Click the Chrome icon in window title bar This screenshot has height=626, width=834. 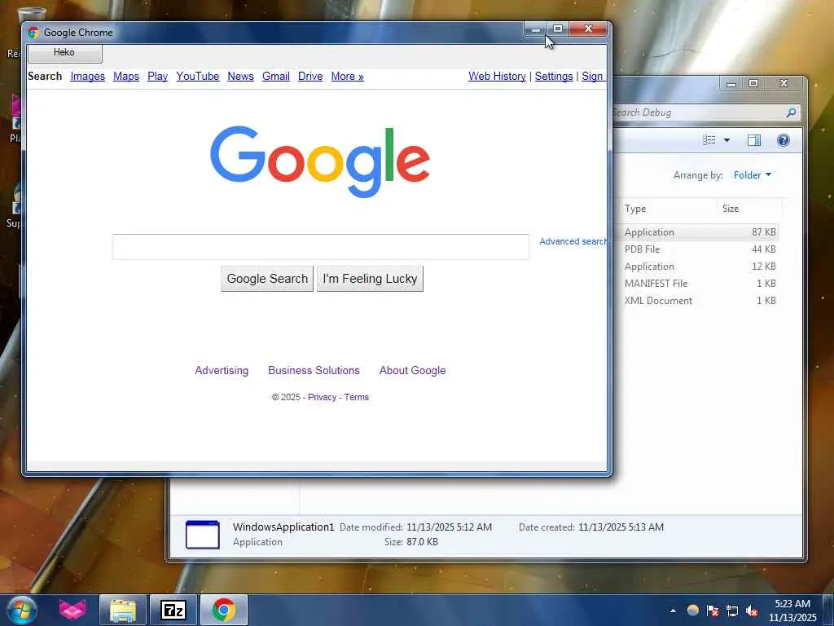point(33,33)
